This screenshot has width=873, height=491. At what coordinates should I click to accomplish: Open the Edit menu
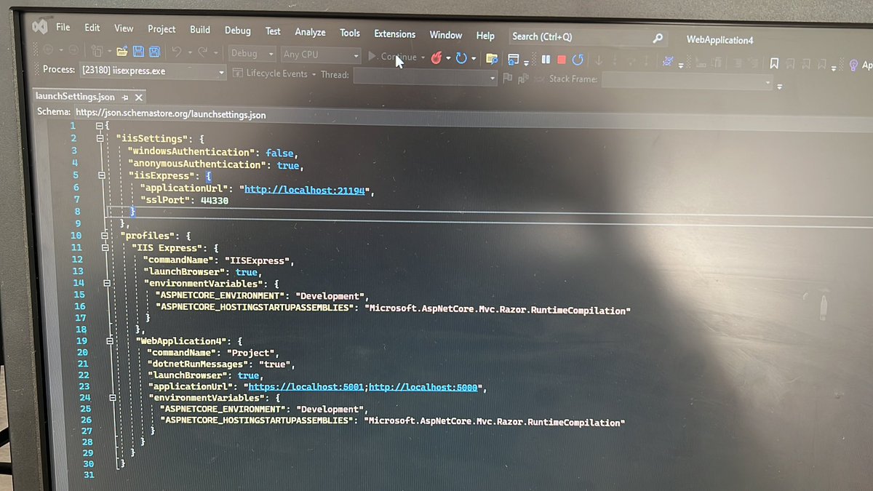click(92, 28)
